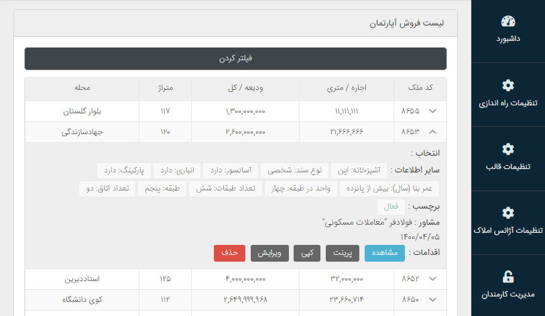This screenshot has width=545, height=316.
Task: Click the اجاره / متری column header
Action: click(x=347, y=88)
